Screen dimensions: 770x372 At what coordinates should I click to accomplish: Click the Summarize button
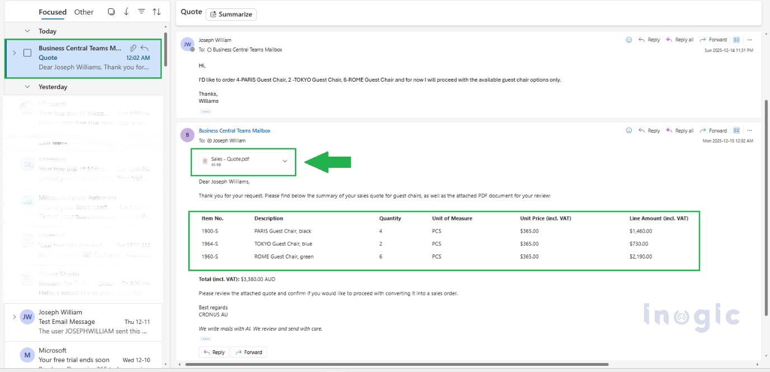pos(231,14)
